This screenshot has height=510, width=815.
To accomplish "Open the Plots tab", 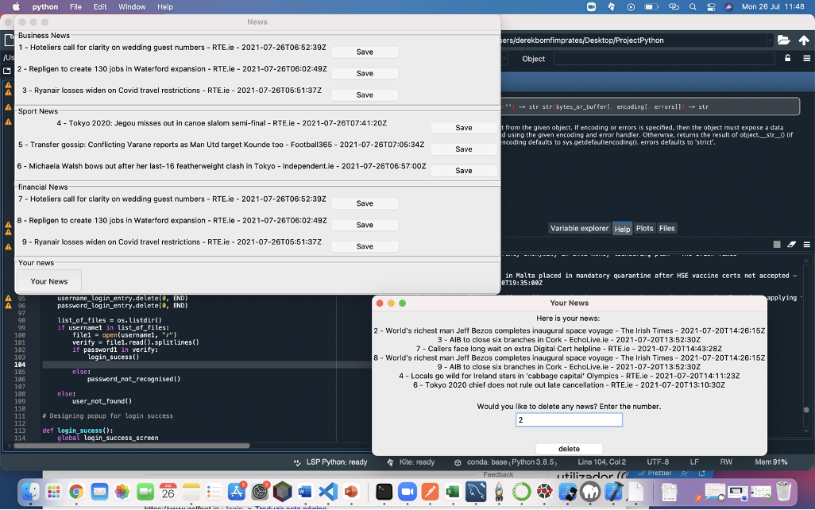I will pyautogui.click(x=644, y=228).
